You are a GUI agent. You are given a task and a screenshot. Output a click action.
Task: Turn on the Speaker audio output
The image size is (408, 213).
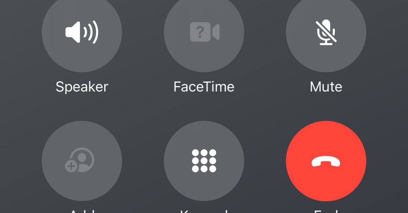pyautogui.click(x=82, y=32)
